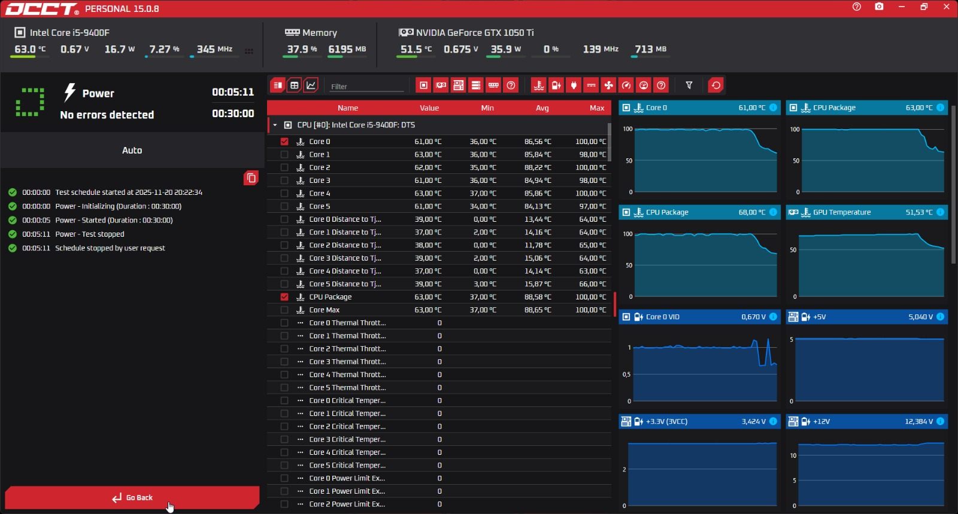Click the CPU Package 68,00 °C graph header
The height and width of the screenshot is (514, 958).
coord(699,212)
